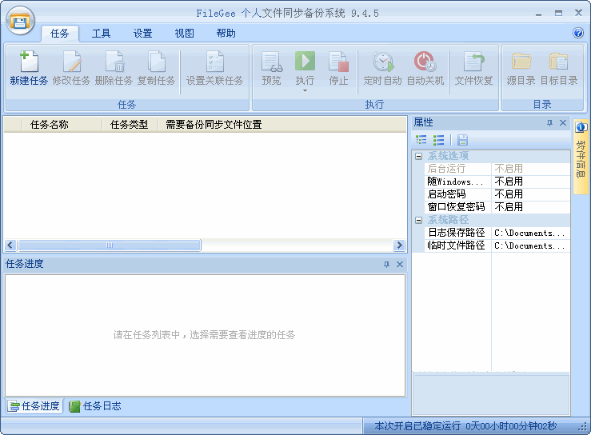Image resolution: width=591 pixels, height=435 pixels.
Task: Open the 任务日志 tab at the bottom
Action: pyautogui.click(x=95, y=406)
